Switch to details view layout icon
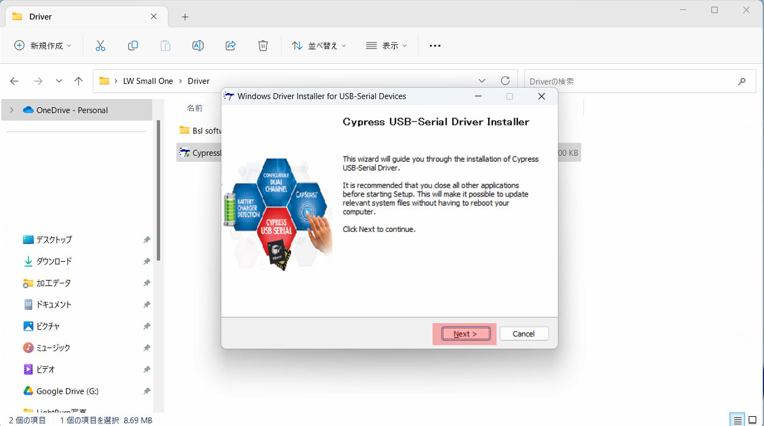This screenshot has height=426, width=764. pyautogui.click(x=738, y=420)
